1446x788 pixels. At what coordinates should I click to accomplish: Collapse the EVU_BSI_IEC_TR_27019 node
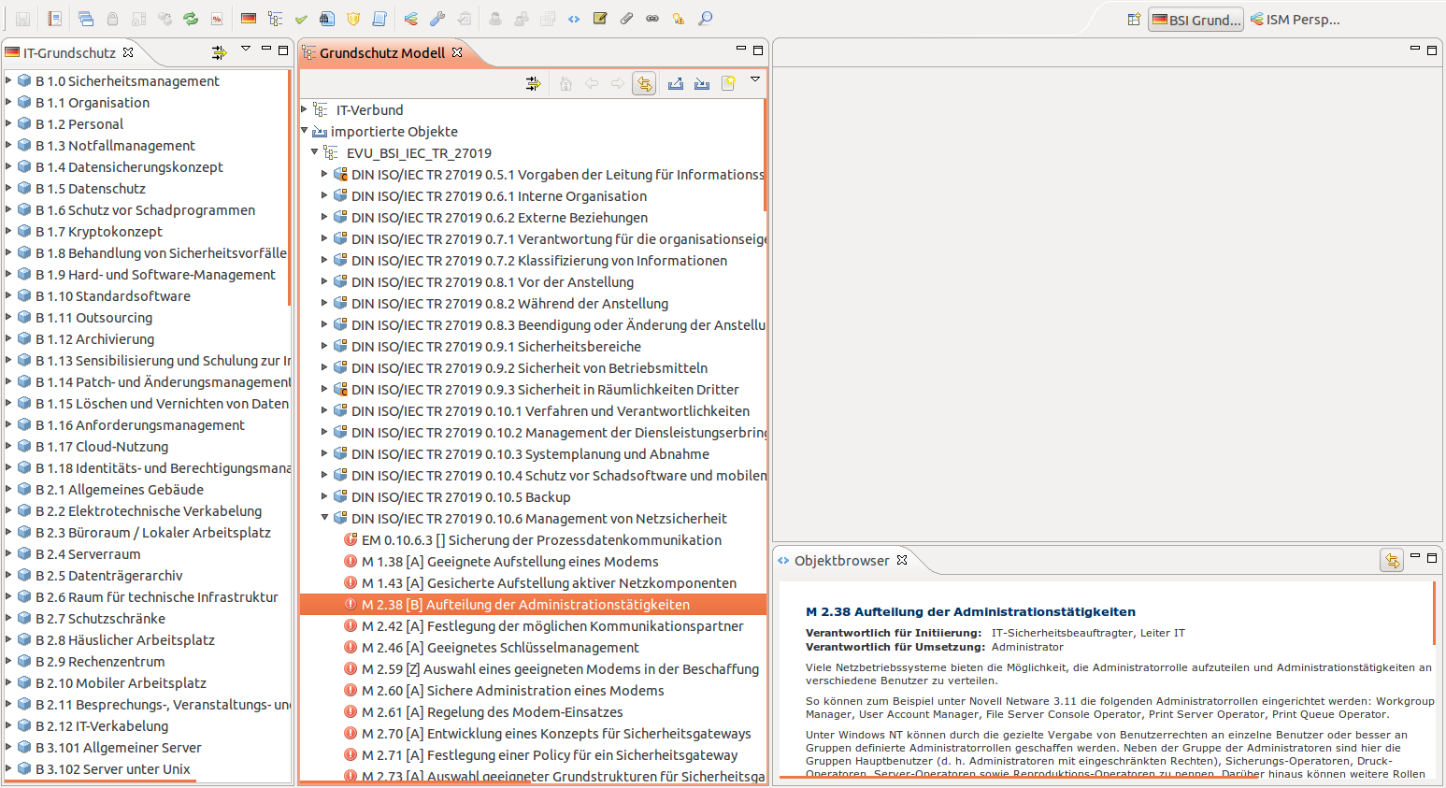coord(315,152)
